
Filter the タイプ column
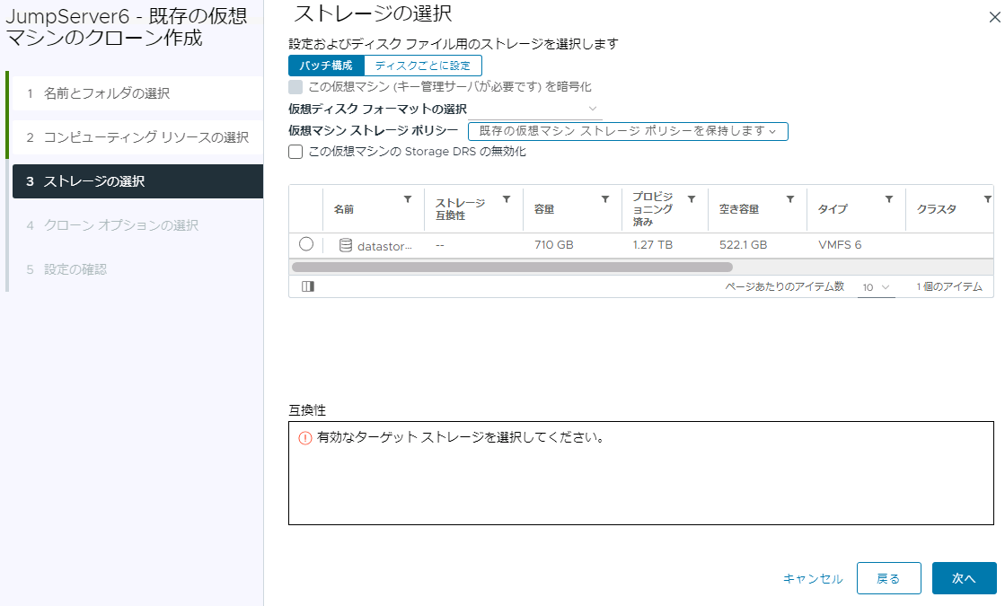pos(889,199)
